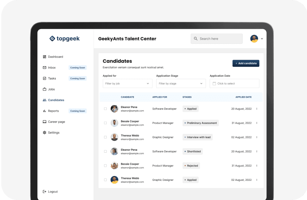Select the checkbox beside Eleanor Pena
The image size is (307, 200).
pyautogui.click(x=105, y=108)
